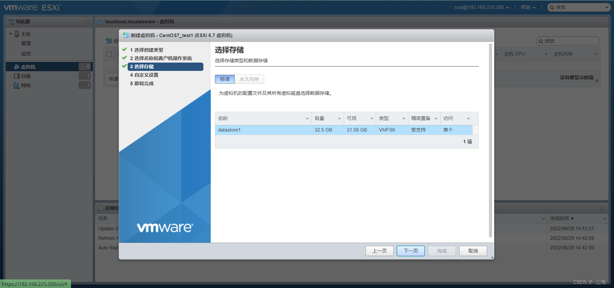This screenshot has width=614, height=288.
Task: Click the create VM icon behind the dialog
Action: coord(109,41)
